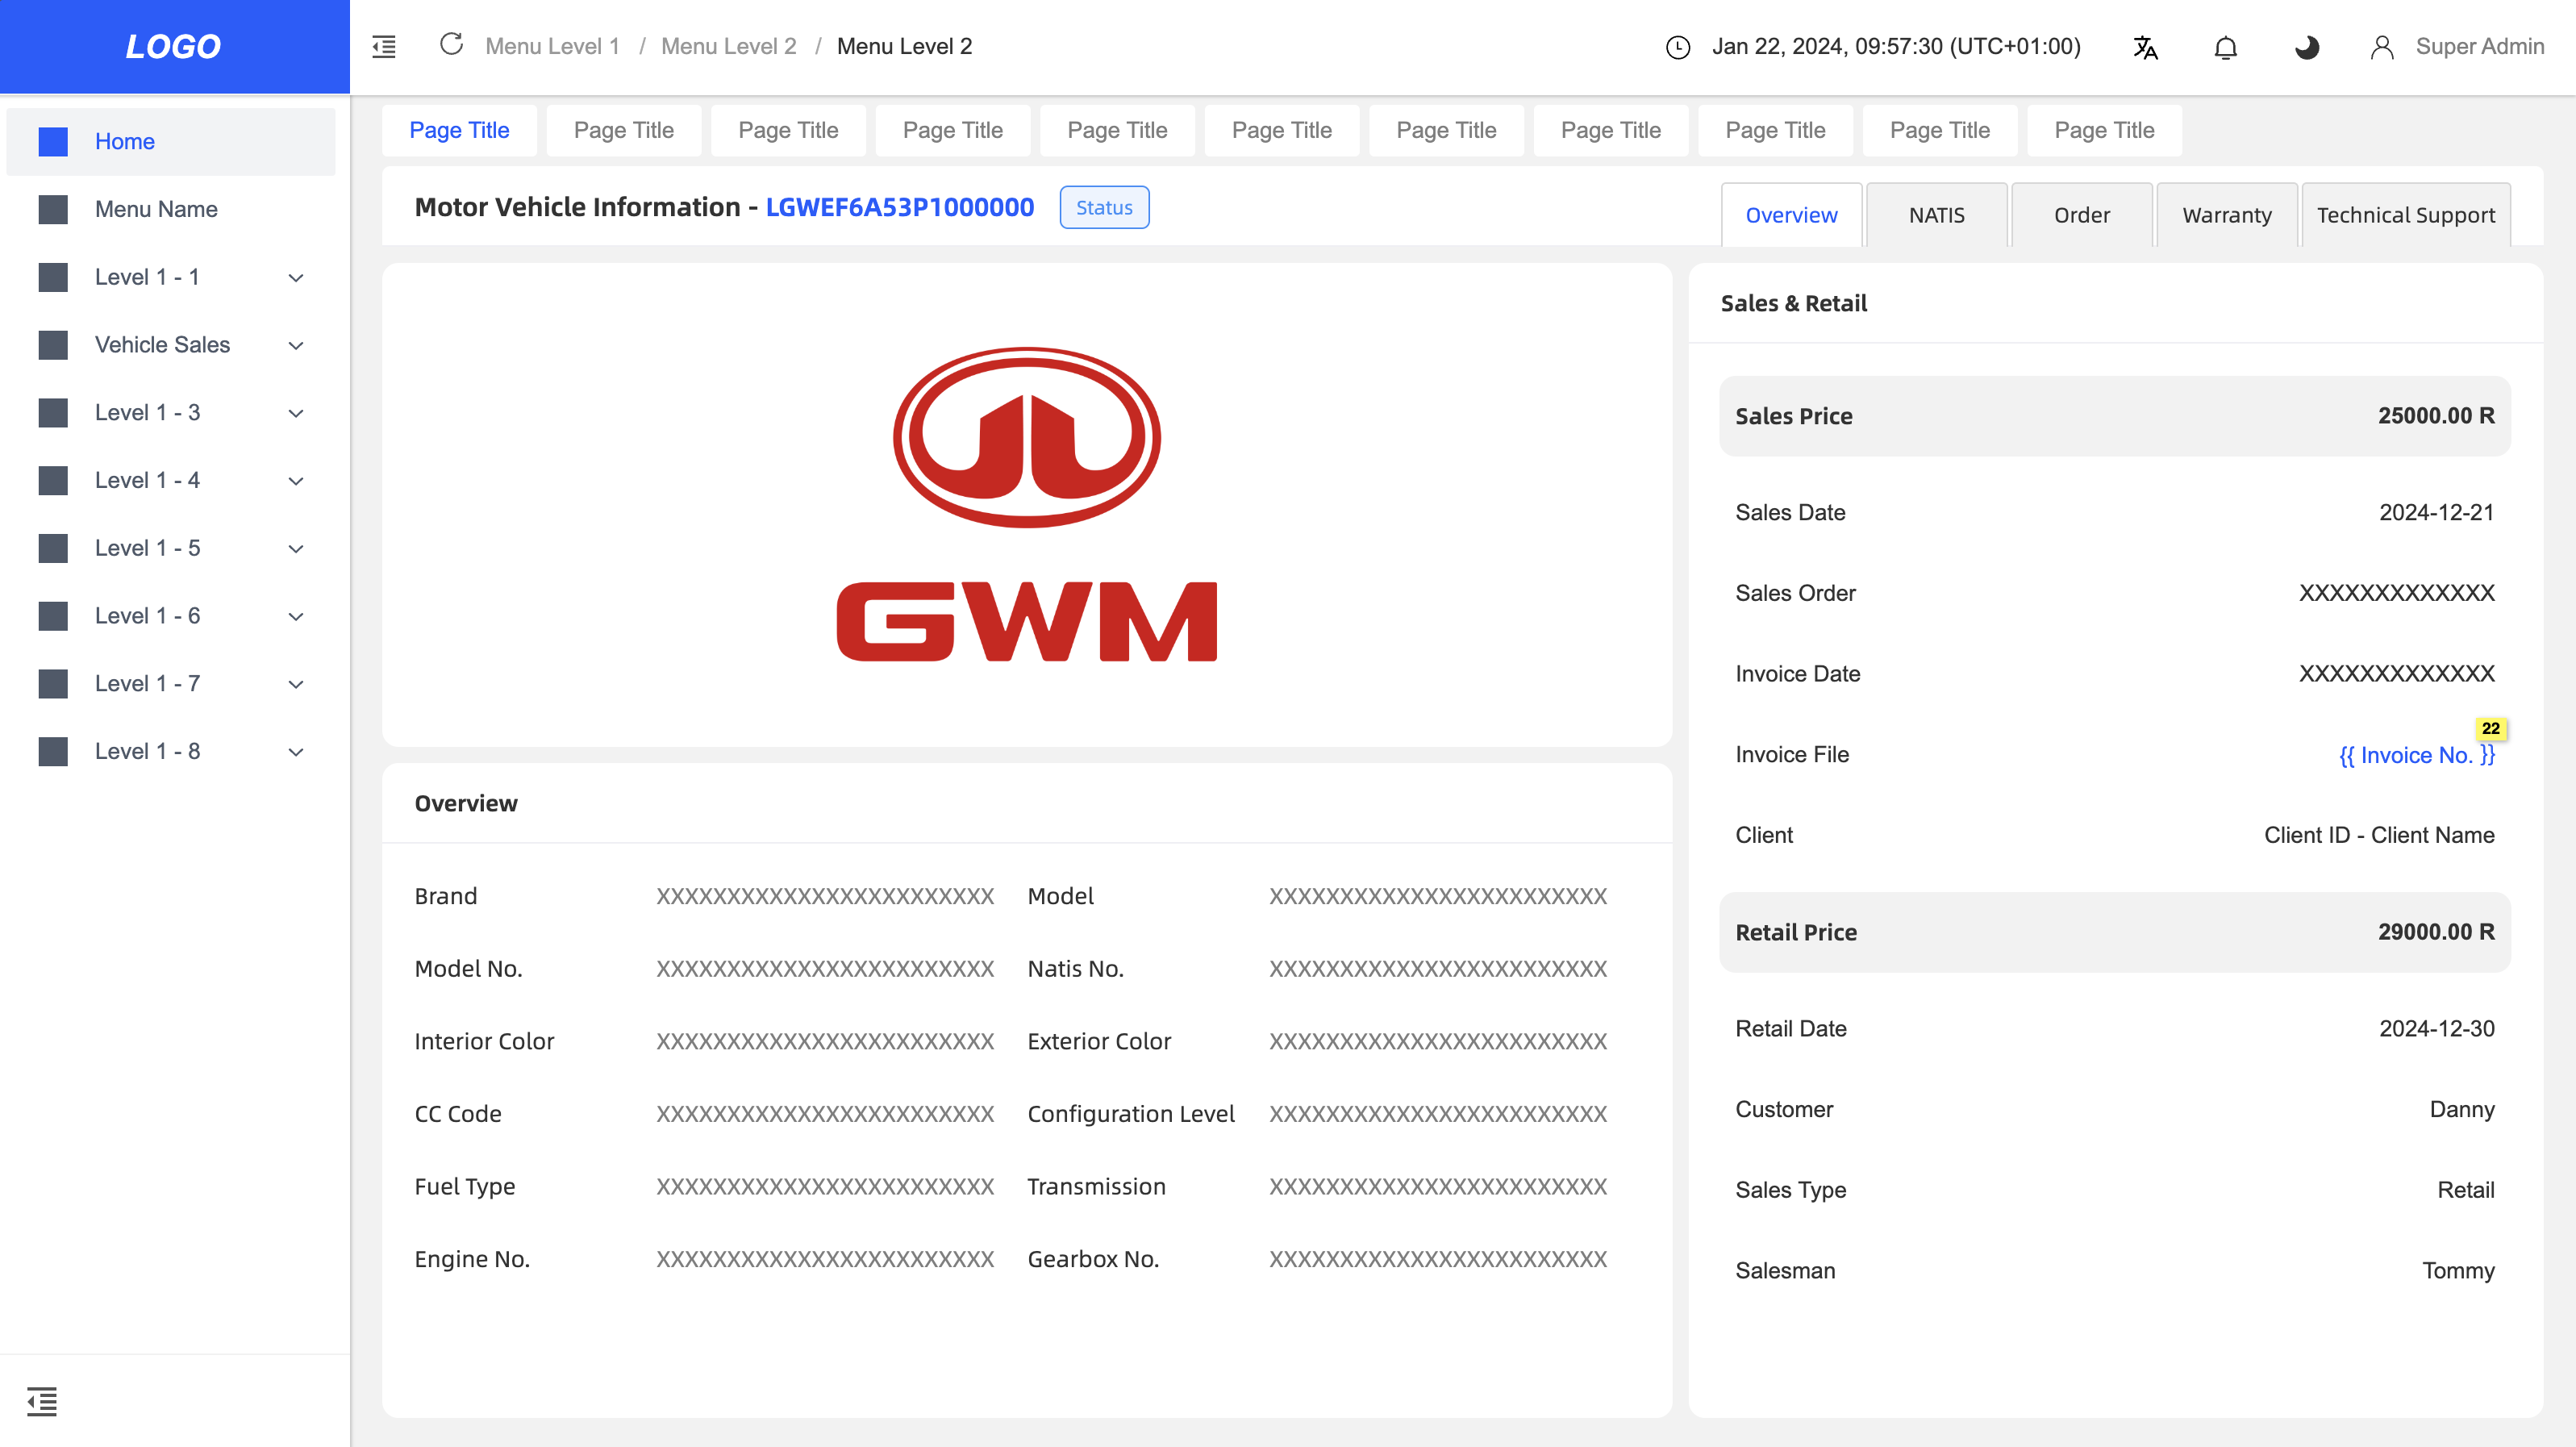
Task: Expand Level 1 - 1 chevron
Action: point(296,278)
